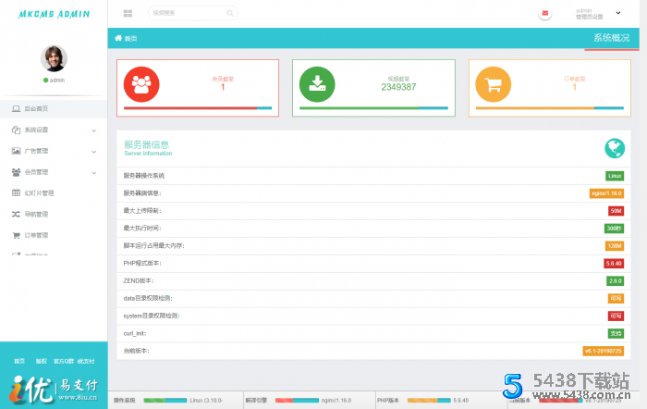647x409 pixels.
Task: Click the admin avatar photo
Action: (54, 58)
